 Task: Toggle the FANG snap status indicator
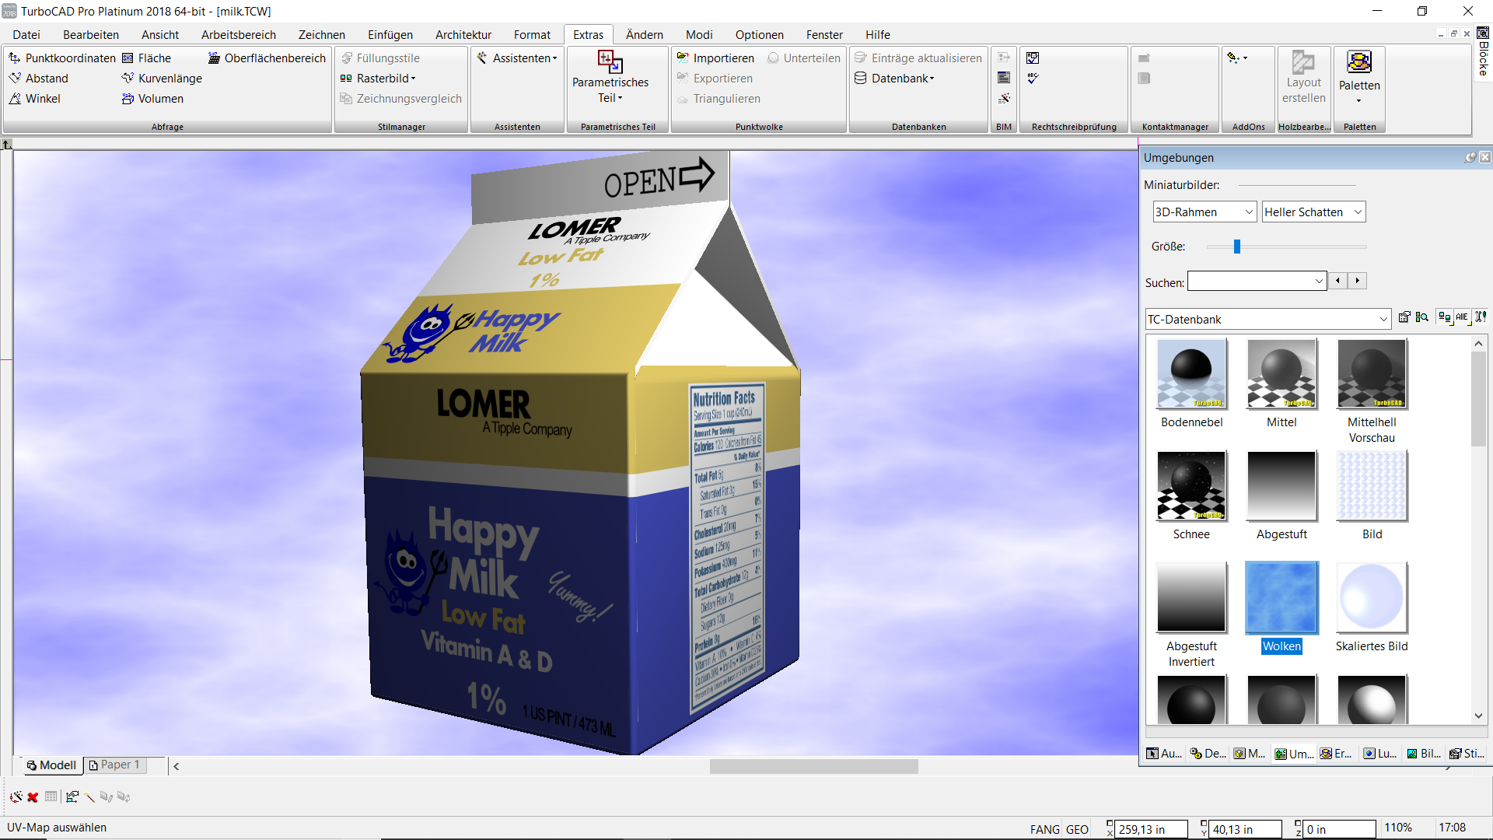[1044, 829]
